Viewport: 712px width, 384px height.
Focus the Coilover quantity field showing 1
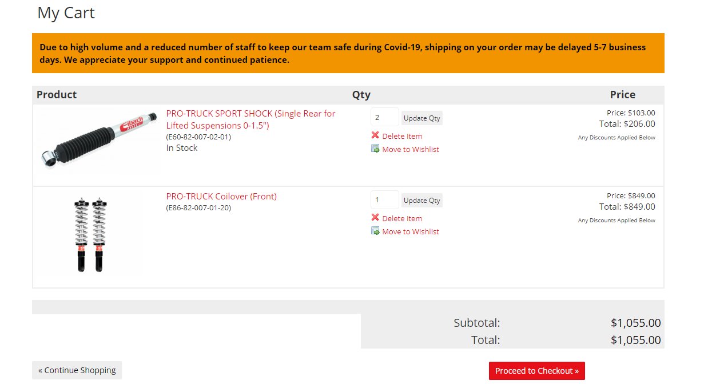point(385,200)
